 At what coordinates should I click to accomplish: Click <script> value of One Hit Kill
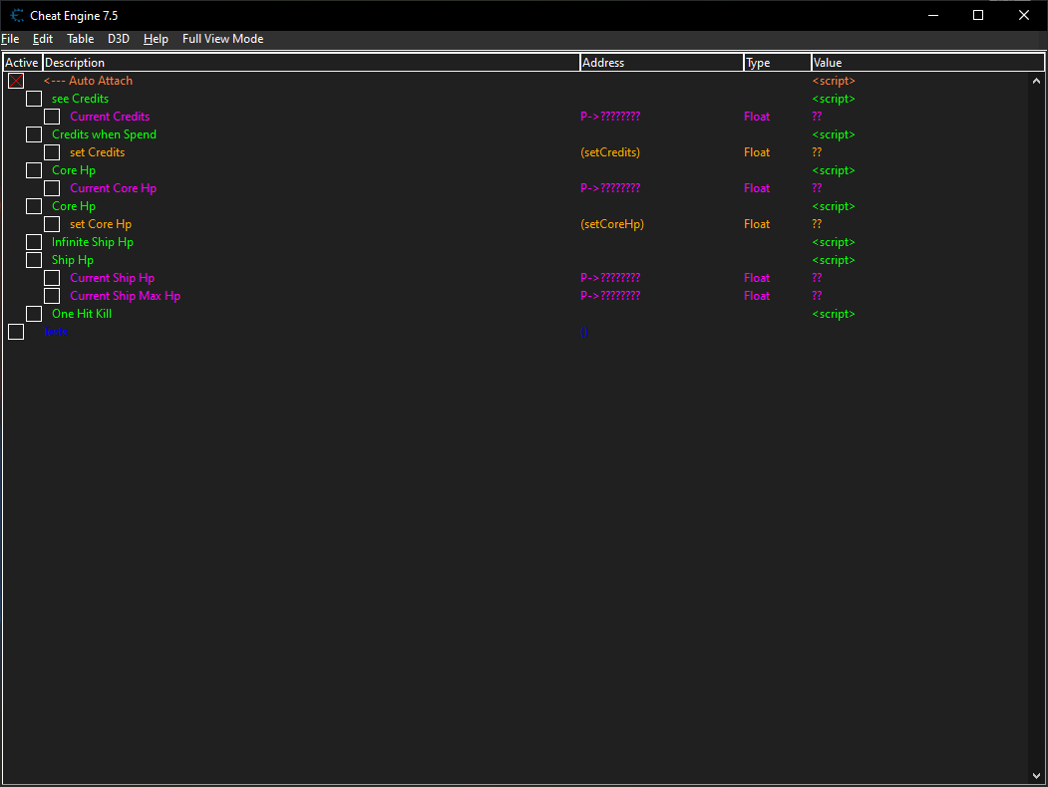(834, 315)
